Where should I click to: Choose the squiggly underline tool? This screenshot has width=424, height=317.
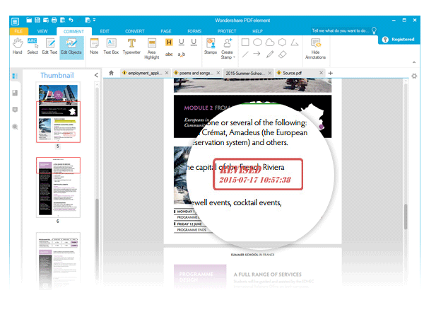coord(194,42)
